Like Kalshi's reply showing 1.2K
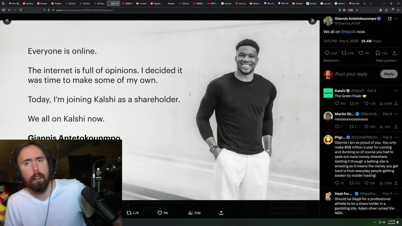This screenshot has width=402, height=226. 370,104
